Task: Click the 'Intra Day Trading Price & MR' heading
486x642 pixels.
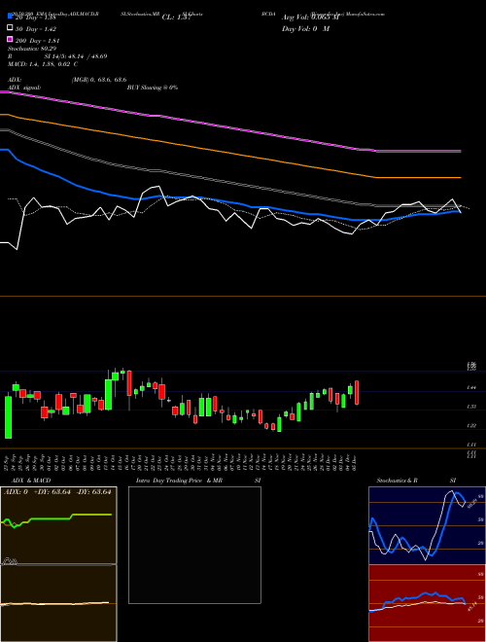Action: tap(179, 481)
